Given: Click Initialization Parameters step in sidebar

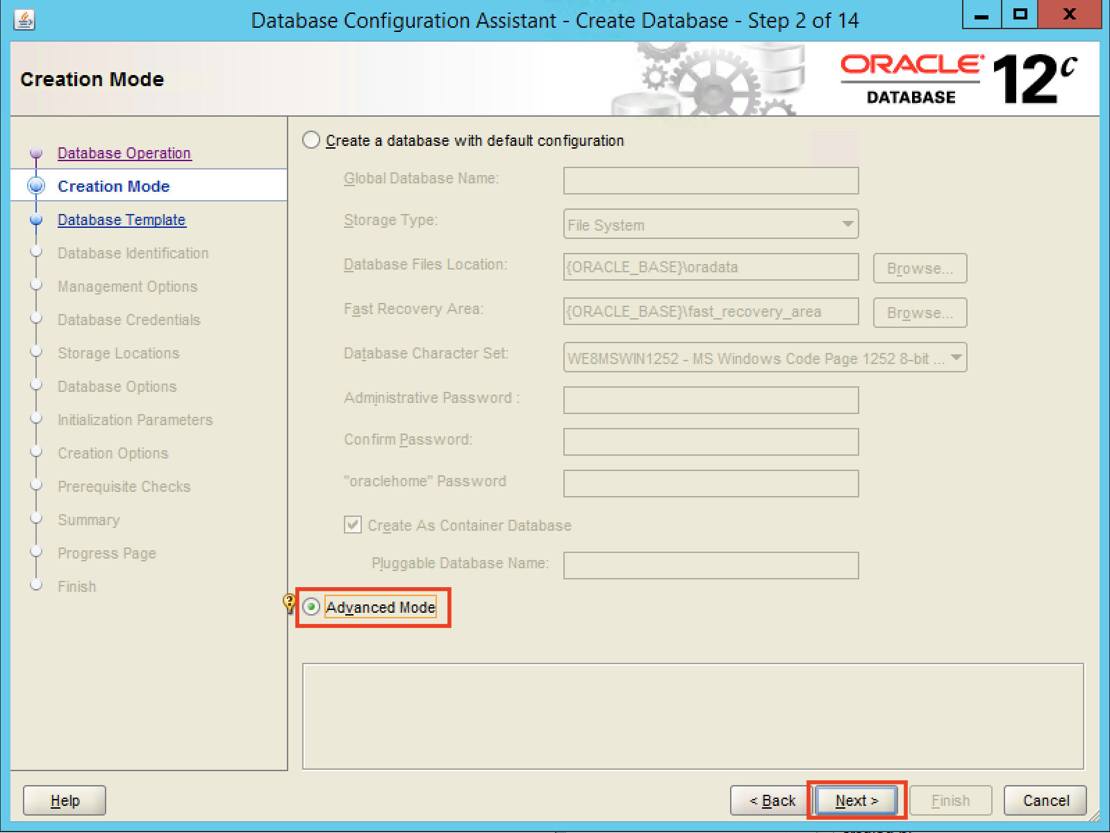Looking at the screenshot, I should coord(135,420).
